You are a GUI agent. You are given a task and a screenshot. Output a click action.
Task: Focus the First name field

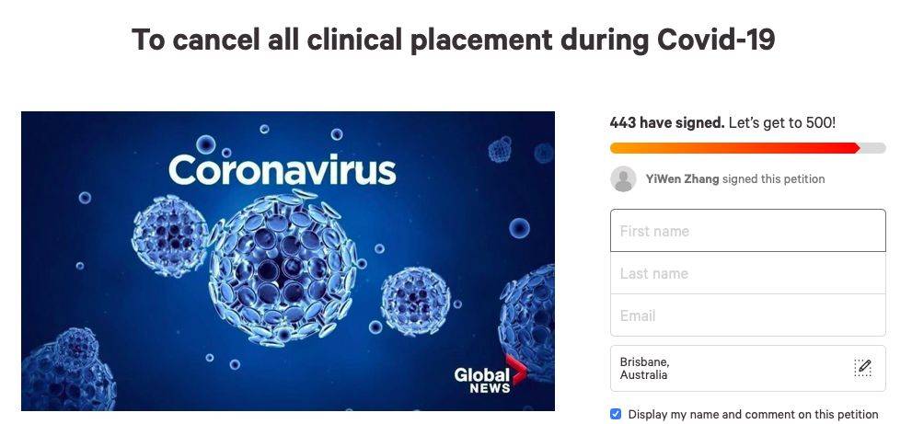click(748, 231)
